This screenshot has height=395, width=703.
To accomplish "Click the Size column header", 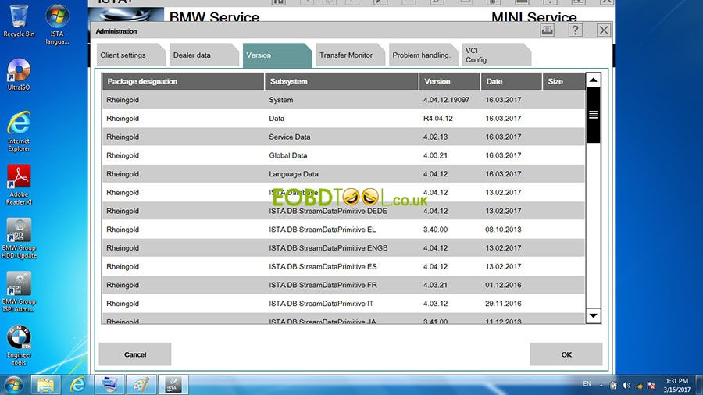I will point(563,81).
